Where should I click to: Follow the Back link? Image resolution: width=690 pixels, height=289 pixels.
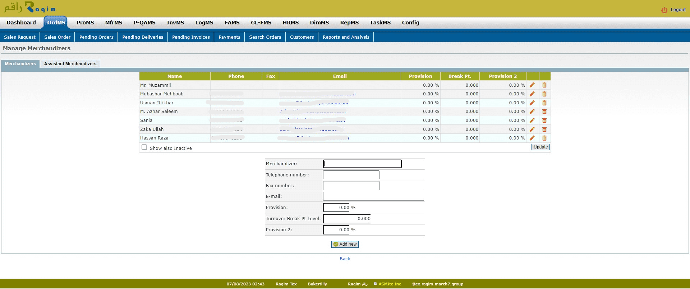(345, 259)
